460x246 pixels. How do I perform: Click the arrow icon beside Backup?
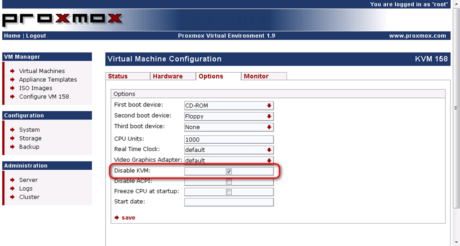(12, 147)
